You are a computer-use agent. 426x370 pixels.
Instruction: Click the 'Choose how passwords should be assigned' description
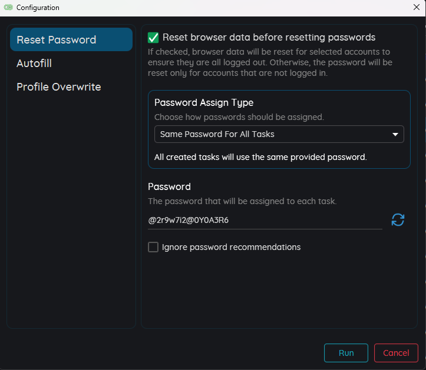(x=239, y=117)
